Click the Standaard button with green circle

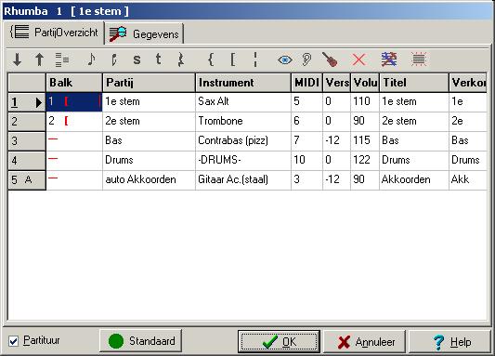141,341
